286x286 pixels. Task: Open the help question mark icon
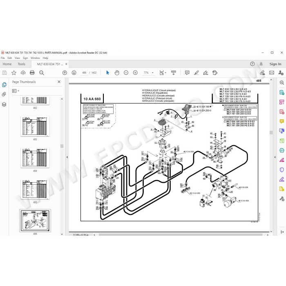click(x=252, y=64)
